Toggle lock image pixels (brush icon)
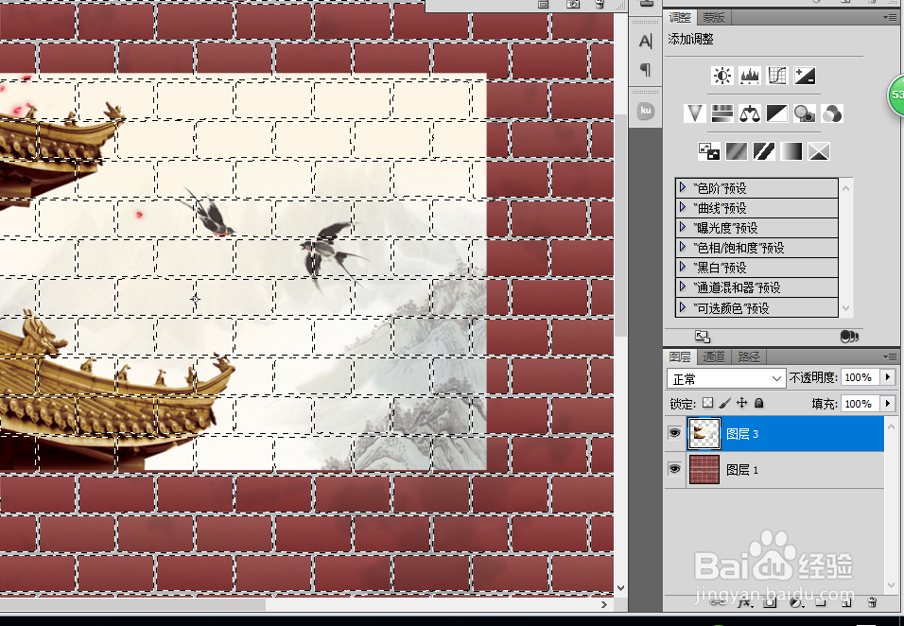Image resolution: width=904 pixels, height=626 pixels. coord(724,403)
